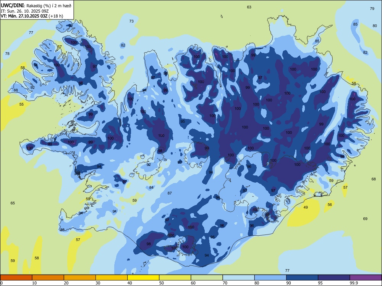Click the '10' legend scale label

tap(34, 283)
